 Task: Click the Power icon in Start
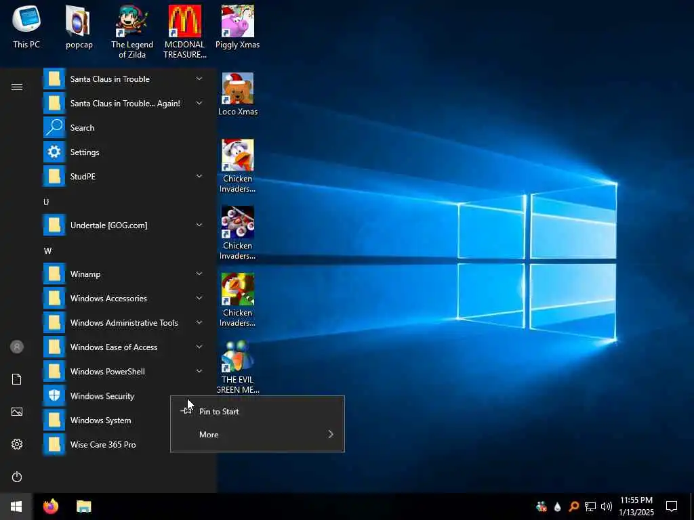pyautogui.click(x=17, y=477)
